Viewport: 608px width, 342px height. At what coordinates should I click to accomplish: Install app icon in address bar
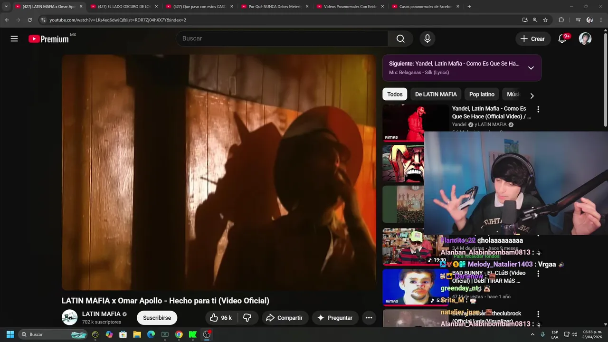point(524,20)
